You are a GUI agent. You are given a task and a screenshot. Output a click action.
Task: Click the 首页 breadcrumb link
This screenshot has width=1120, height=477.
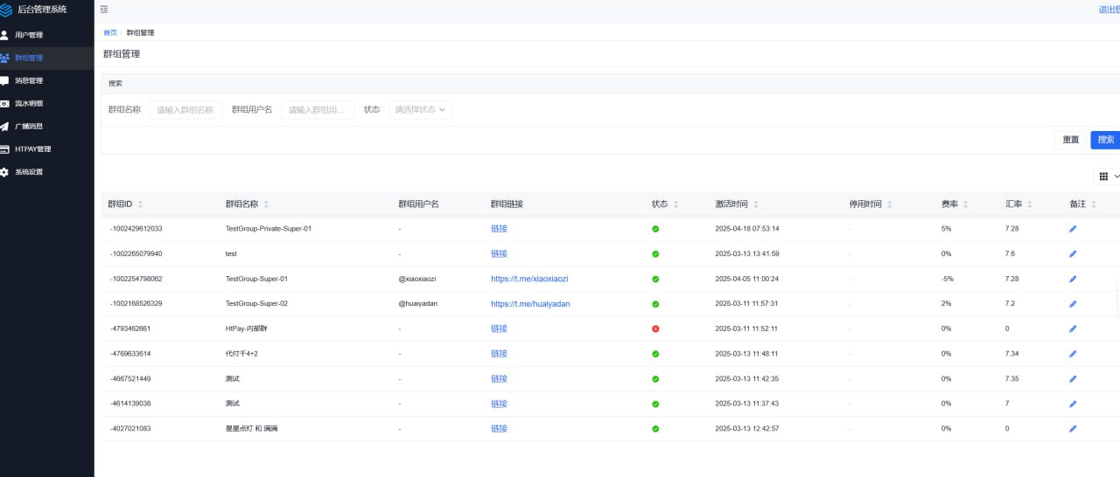[110, 32]
